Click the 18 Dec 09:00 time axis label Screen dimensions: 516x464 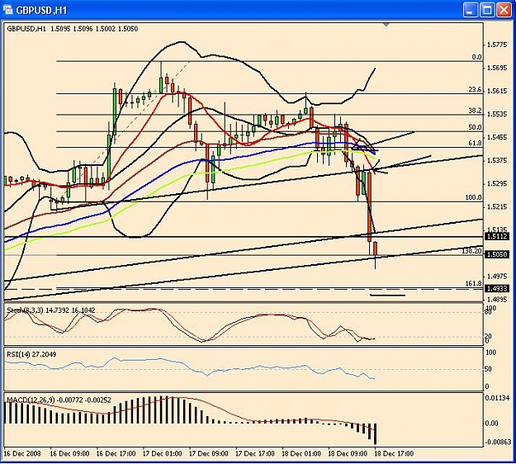coord(348,453)
